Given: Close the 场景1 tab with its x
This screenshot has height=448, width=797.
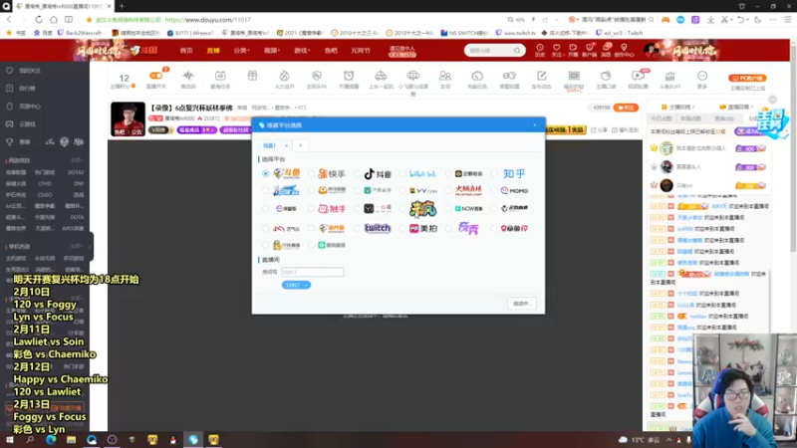Looking at the screenshot, I should pyautogui.click(x=286, y=145).
